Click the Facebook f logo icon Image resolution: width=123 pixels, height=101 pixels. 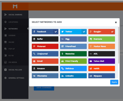(x=34, y=32)
